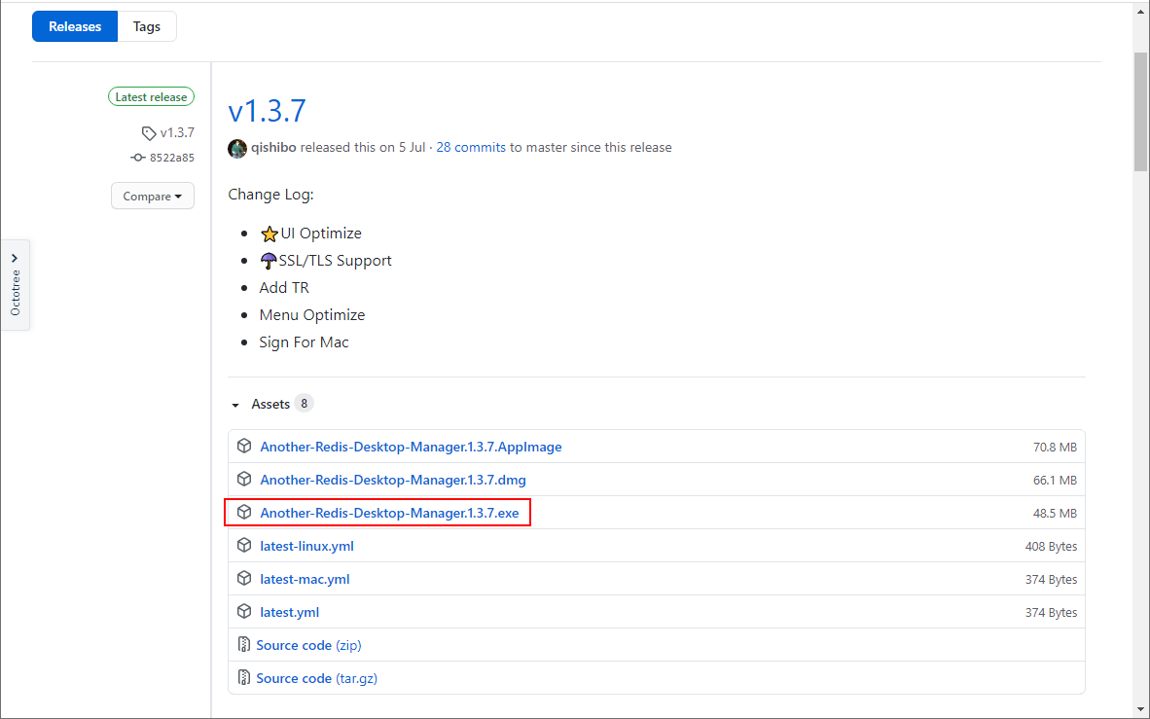Screen dimensions: 1150x719
Task: Click the 374 Bytes size for latest.yml
Action: pos(1052,612)
